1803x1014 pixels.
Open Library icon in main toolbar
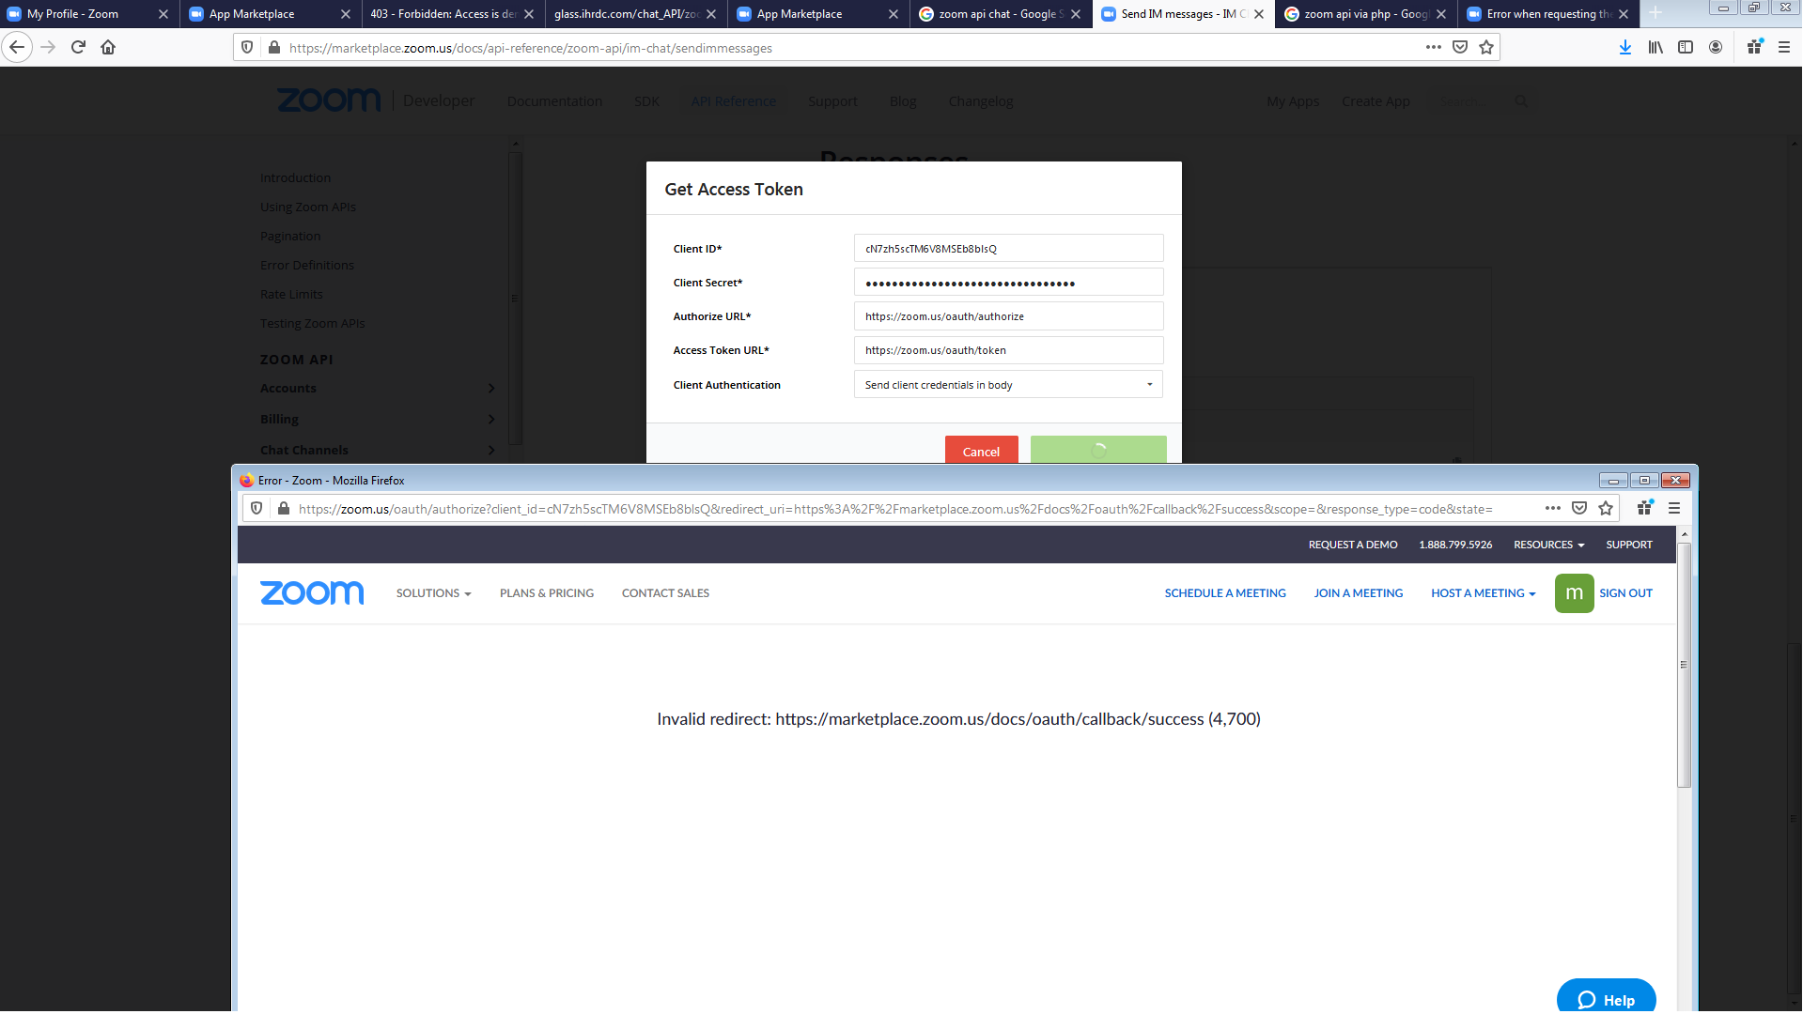pyautogui.click(x=1655, y=47)
